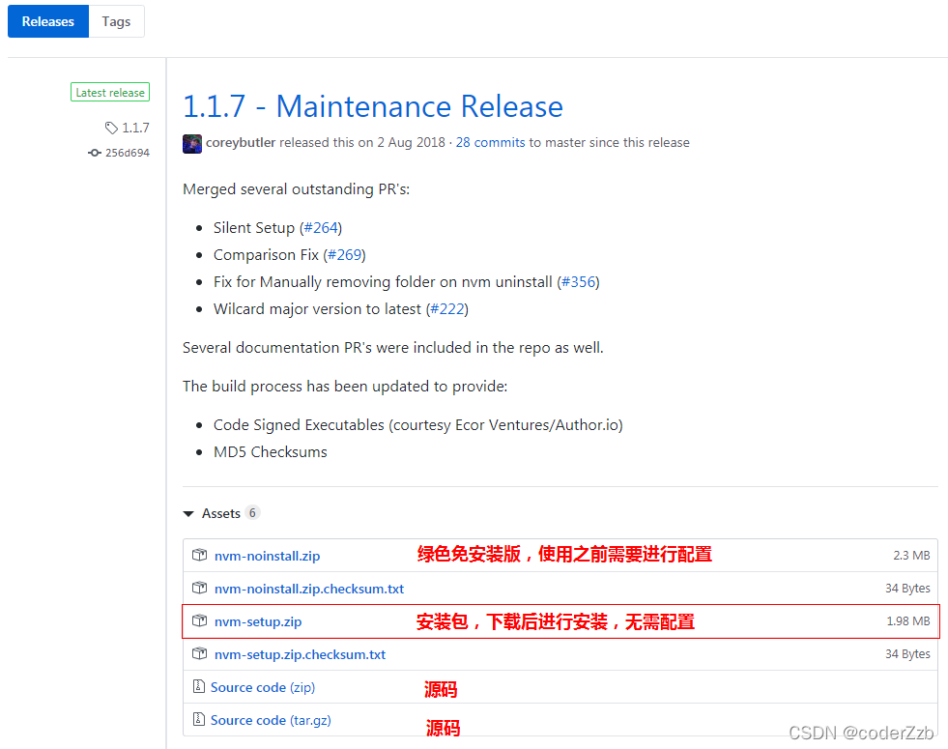Switch to the Releases tab
The height and width of the screenshot is (749, 948).
pyautogui.click(x=47, y=21)
